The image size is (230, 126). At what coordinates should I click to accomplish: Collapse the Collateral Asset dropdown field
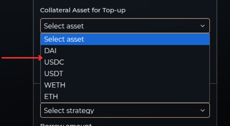tap(125, 26)
